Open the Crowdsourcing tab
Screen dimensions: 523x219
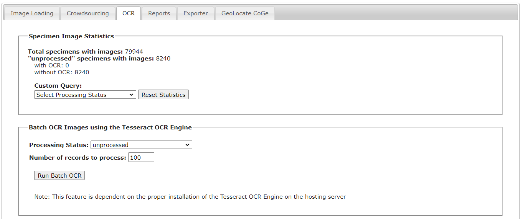click(88, 13)
